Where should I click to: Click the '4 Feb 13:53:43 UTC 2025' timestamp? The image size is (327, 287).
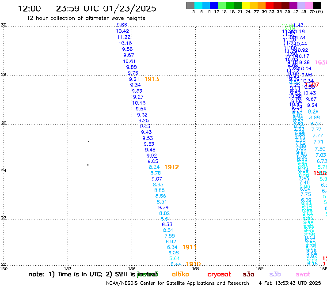290,283
